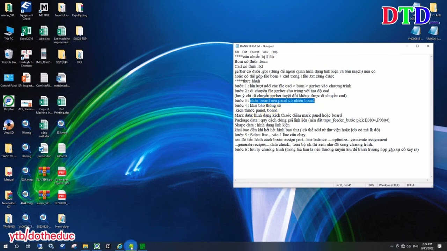This screenshot has width=447, height=251.
Task: Select the This PC desktop icon
Action: 9,33
